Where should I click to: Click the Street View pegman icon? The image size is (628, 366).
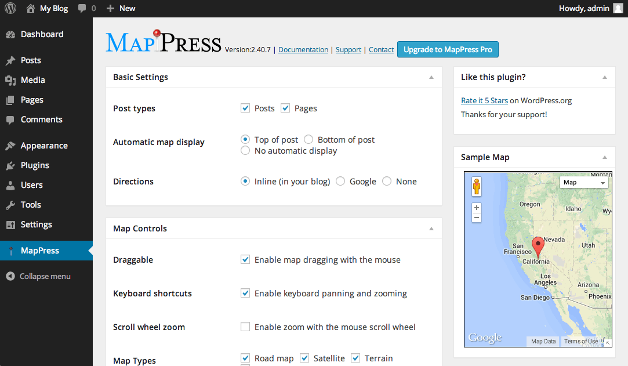[477, 187]
